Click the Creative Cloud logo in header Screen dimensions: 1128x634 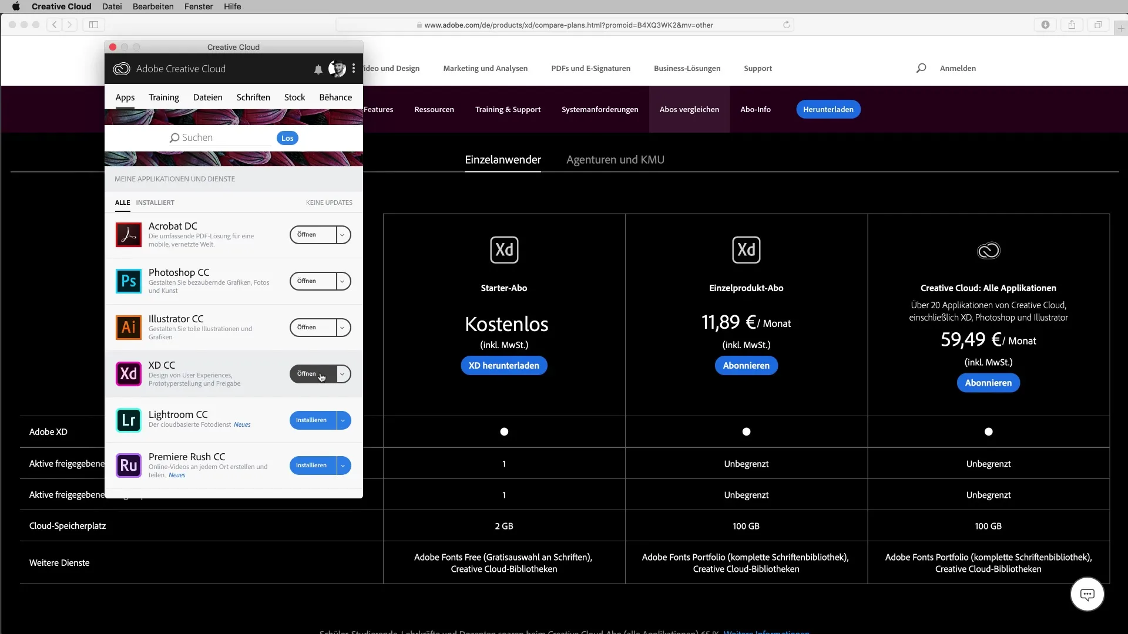point(122,69)
